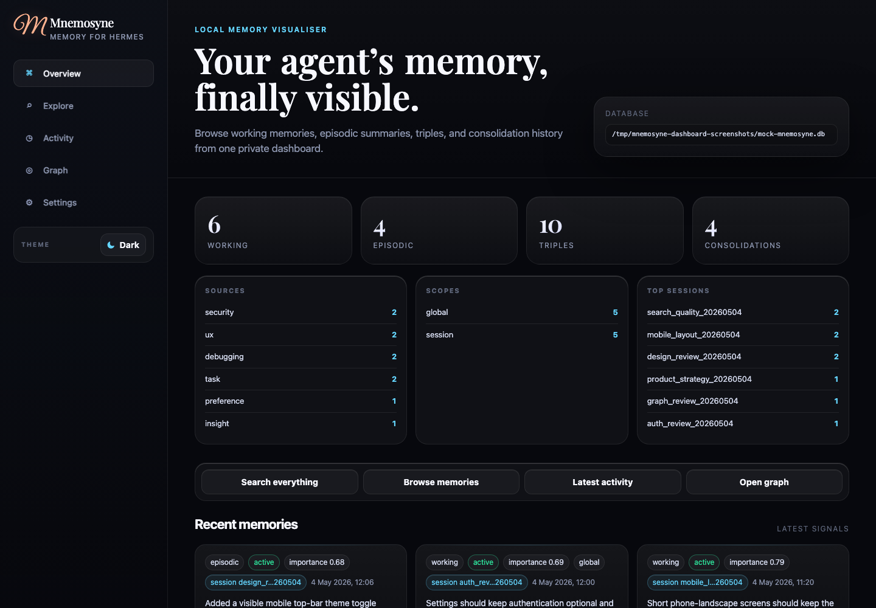The height and width of the screenshot is (608, 876).
Task: Open session graph_review_20260504
Action: point(743,401)
